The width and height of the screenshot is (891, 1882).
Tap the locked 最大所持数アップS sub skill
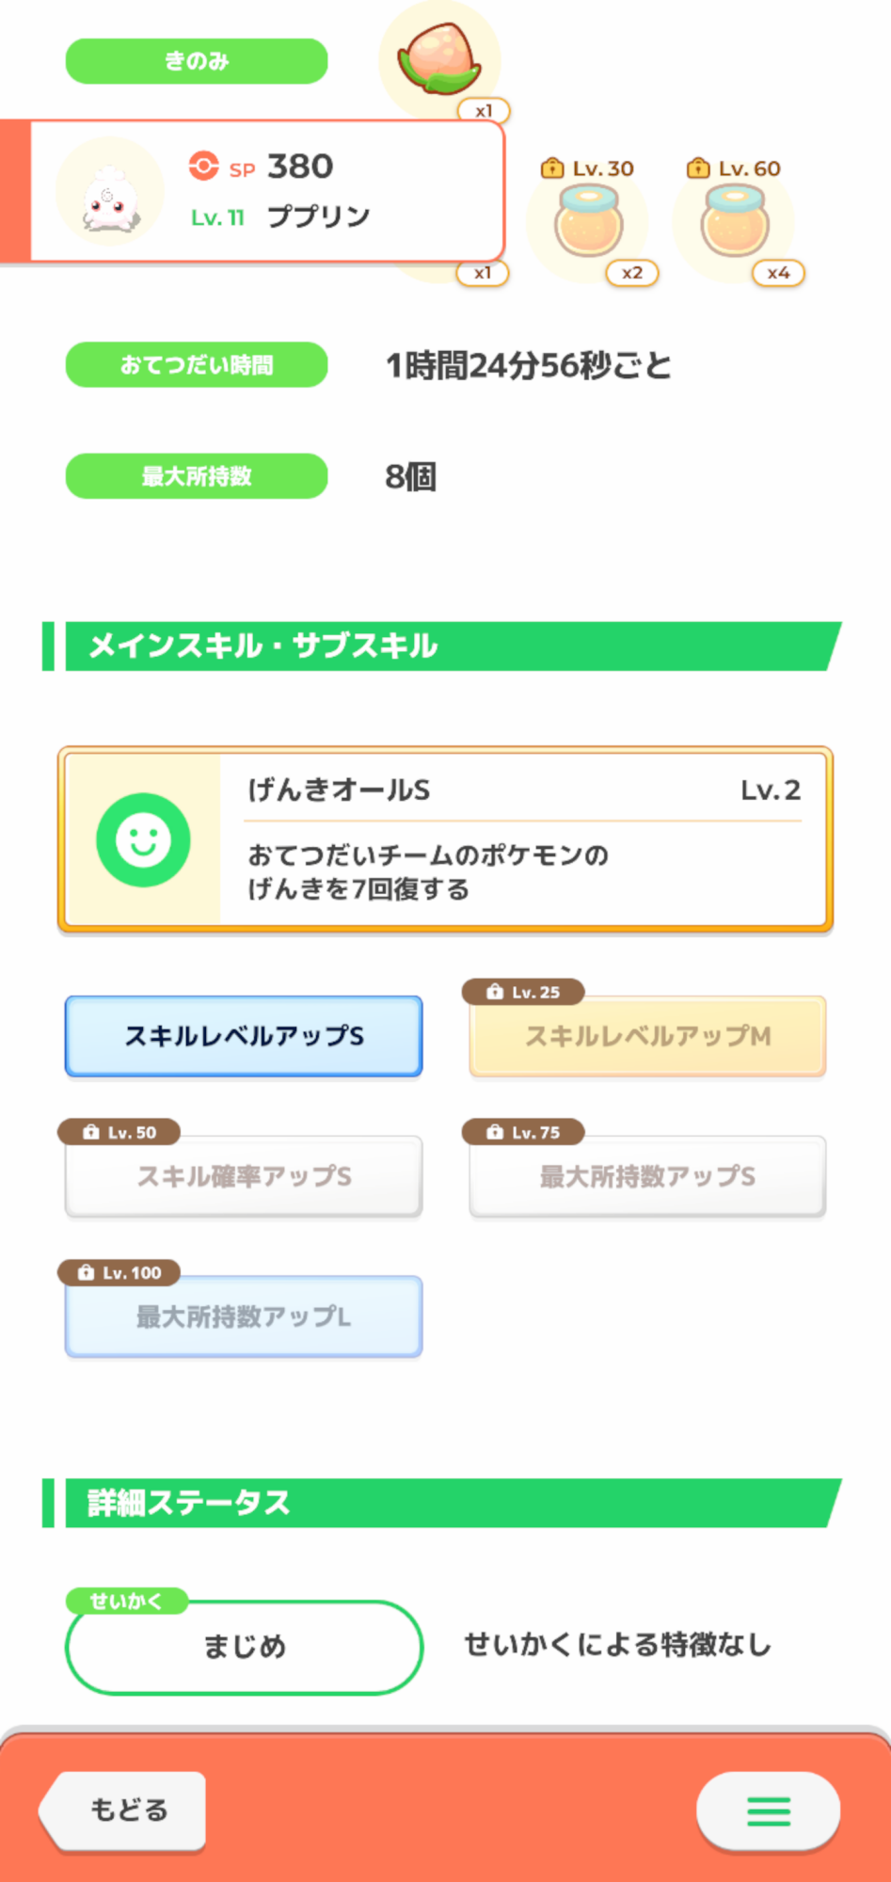pos(647,1176)
